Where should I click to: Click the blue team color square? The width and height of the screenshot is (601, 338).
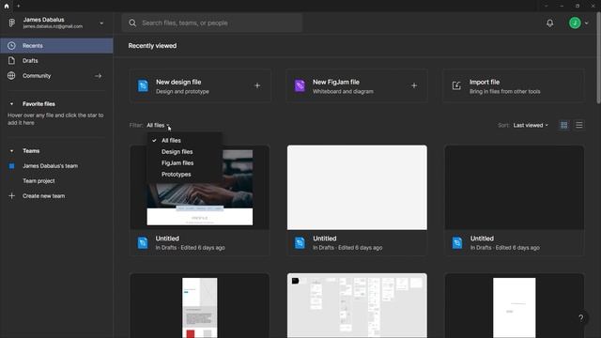pos(12,166)
